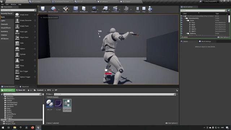Pause the play-in-editor session
This screenshot has height=130, width=231.
(x=138, y=9)
